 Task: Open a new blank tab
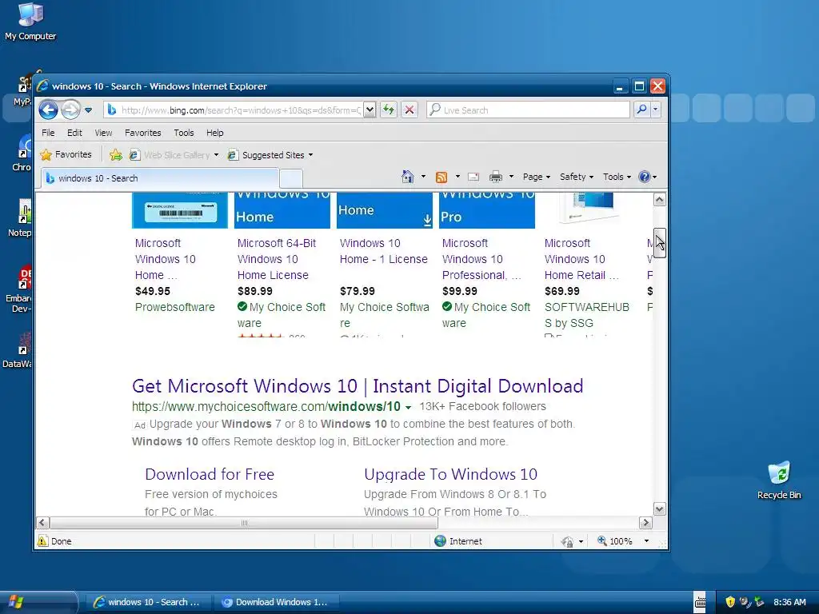(x=291, y=178)
